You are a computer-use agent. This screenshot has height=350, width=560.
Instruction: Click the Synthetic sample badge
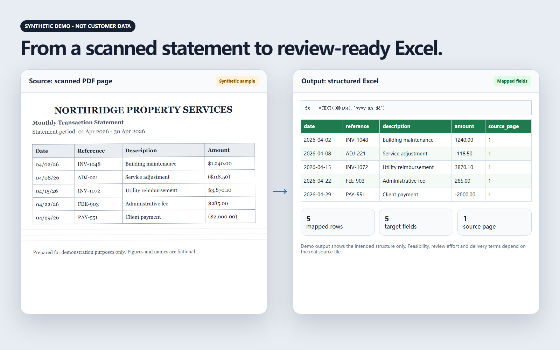[x=237, y=81]
